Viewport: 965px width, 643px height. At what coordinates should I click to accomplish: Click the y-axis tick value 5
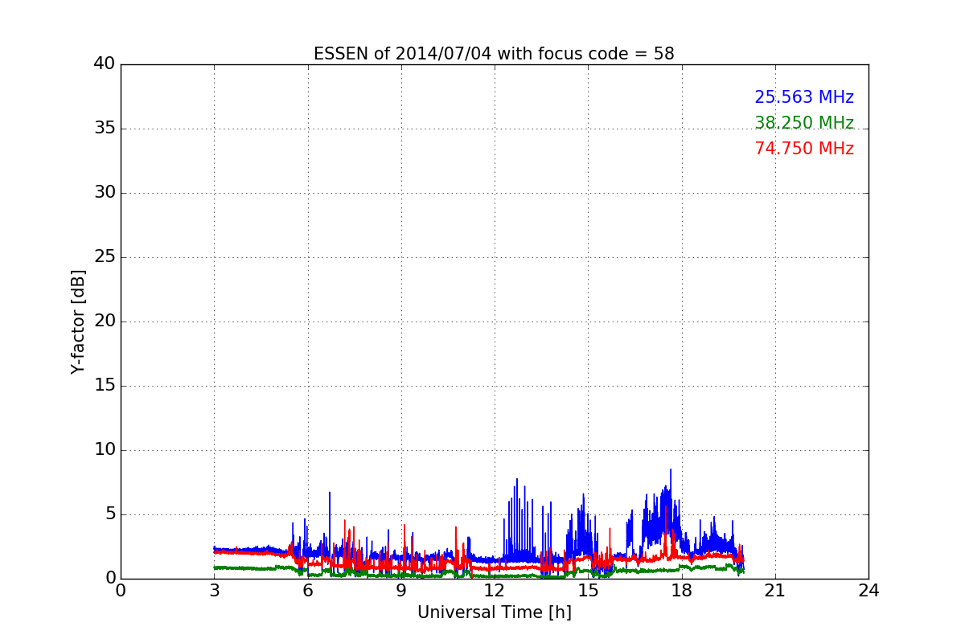pos(110,514)
